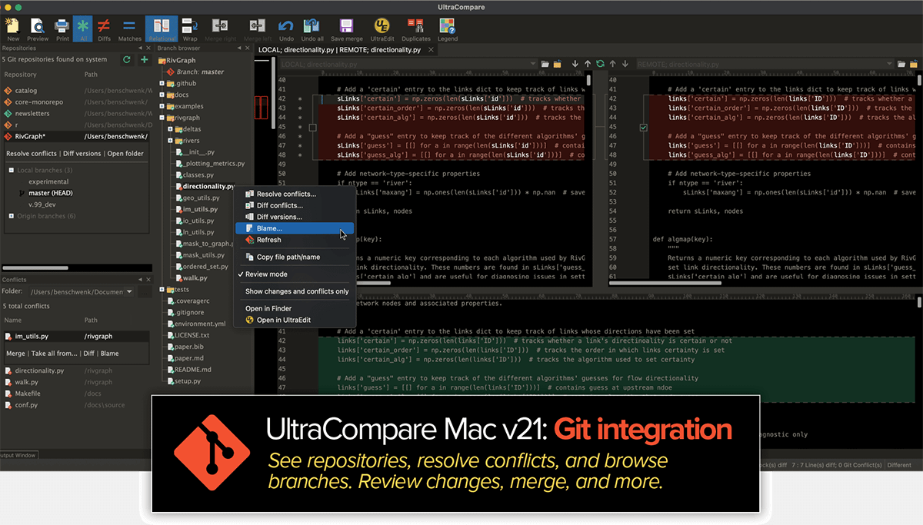Toggle the Relational view button
This screenshot has width=923, height=525.
tap(162, 27)
